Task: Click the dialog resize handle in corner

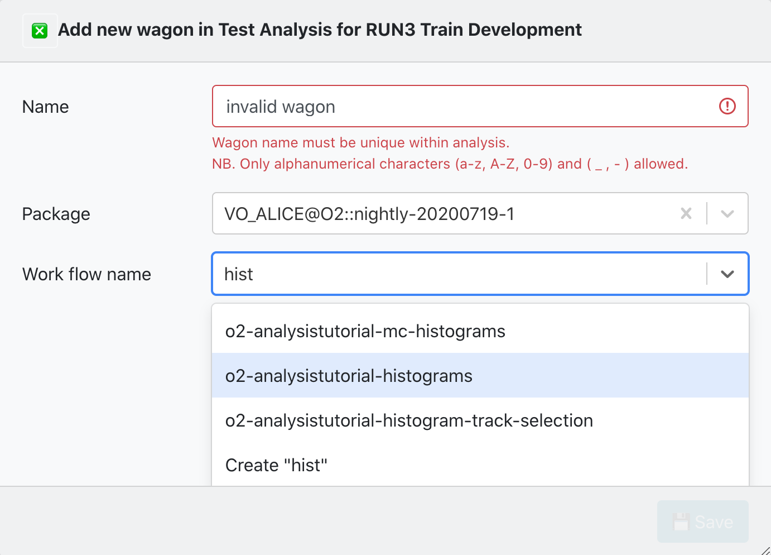Action: pos(765,550)
